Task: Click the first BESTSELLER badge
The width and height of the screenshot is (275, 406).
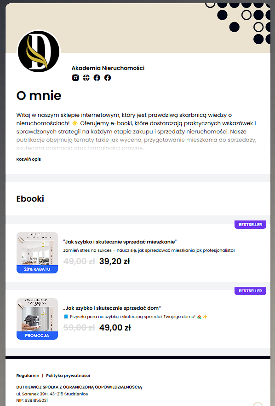Action: tap(250, 225)
